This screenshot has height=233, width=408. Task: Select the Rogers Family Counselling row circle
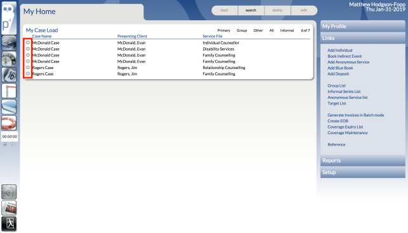(x=28, y=74)
